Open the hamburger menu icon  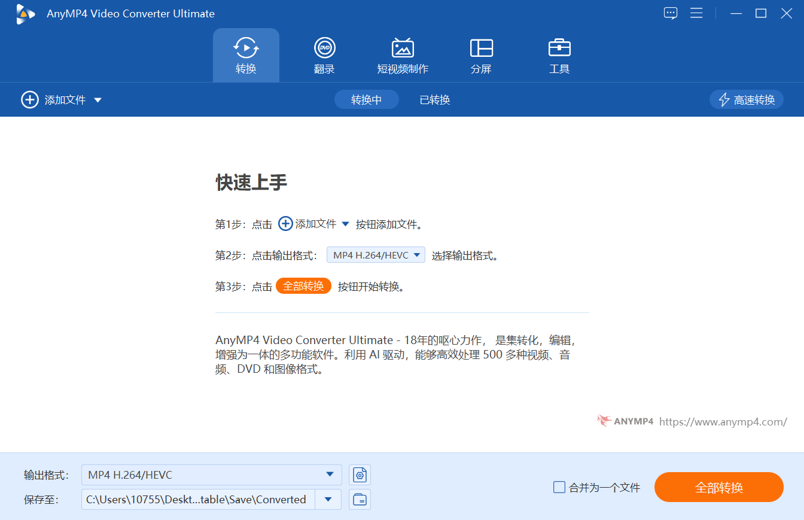[696, 13]
